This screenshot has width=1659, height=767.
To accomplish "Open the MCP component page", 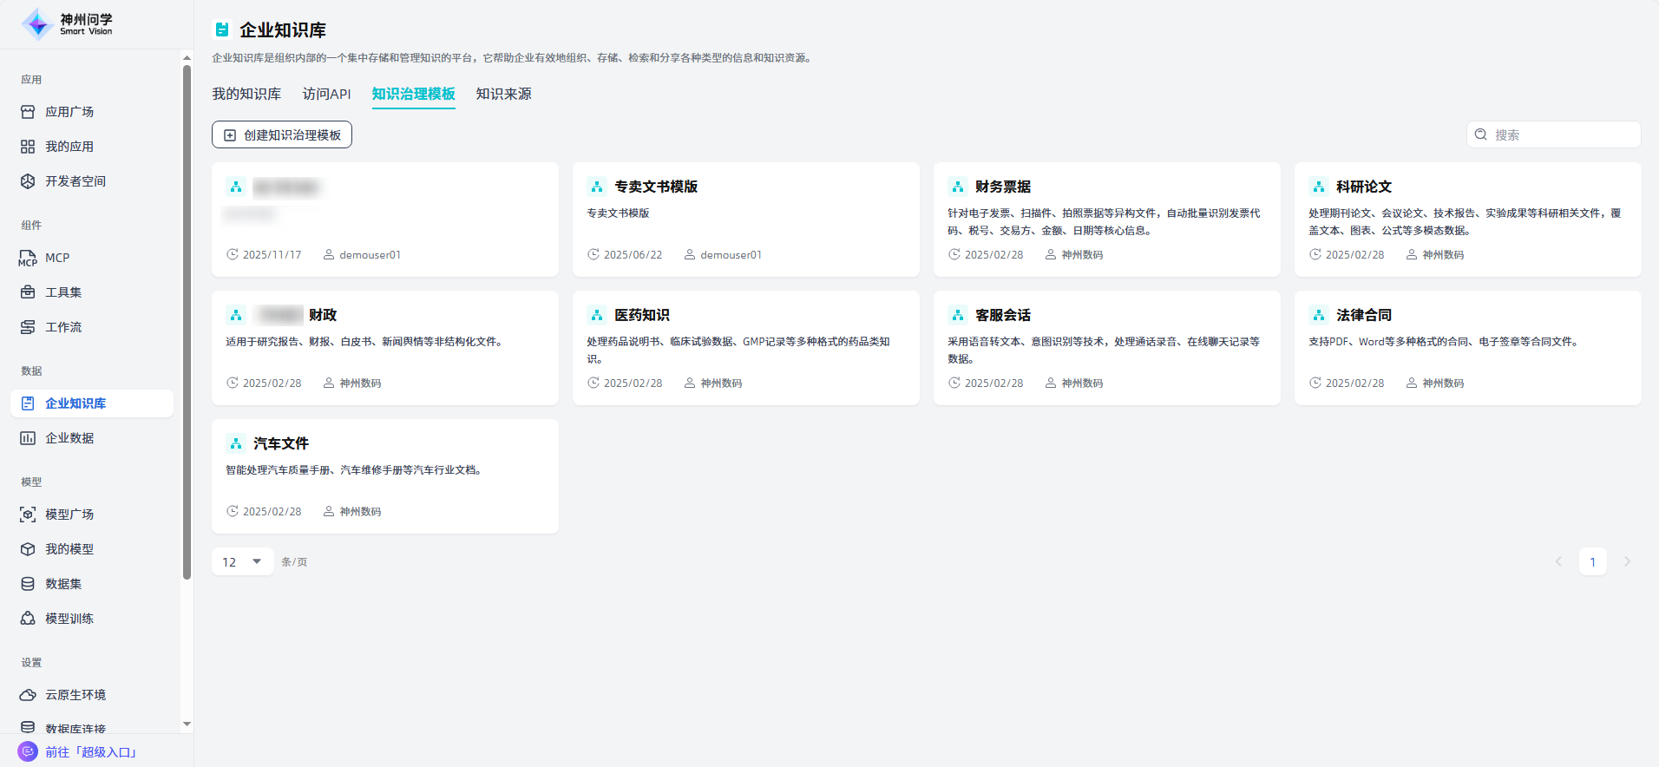I will tap(57, 258).
